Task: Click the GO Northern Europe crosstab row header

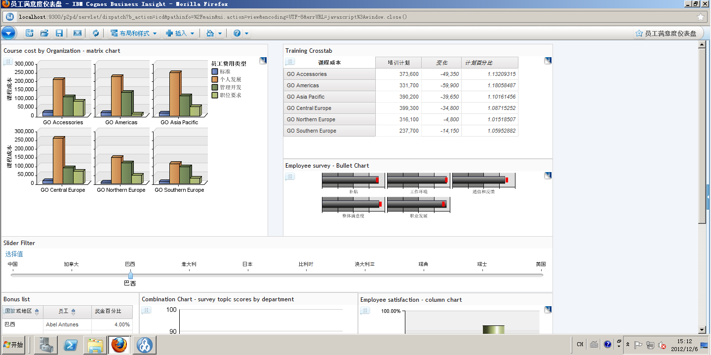Action: pos(329,119)
